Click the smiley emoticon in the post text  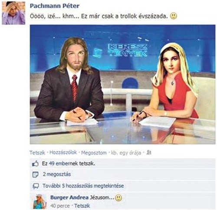coord(173,16)
